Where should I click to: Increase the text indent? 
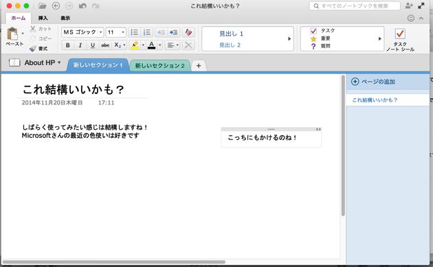(174, 32)
